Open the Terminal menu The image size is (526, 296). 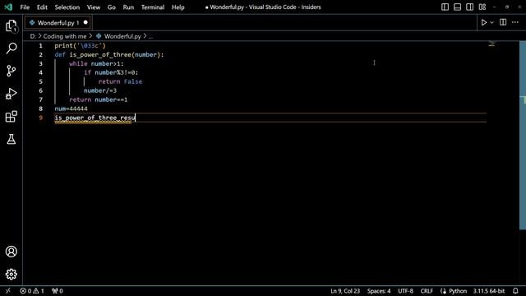click(x=153, y=7)
